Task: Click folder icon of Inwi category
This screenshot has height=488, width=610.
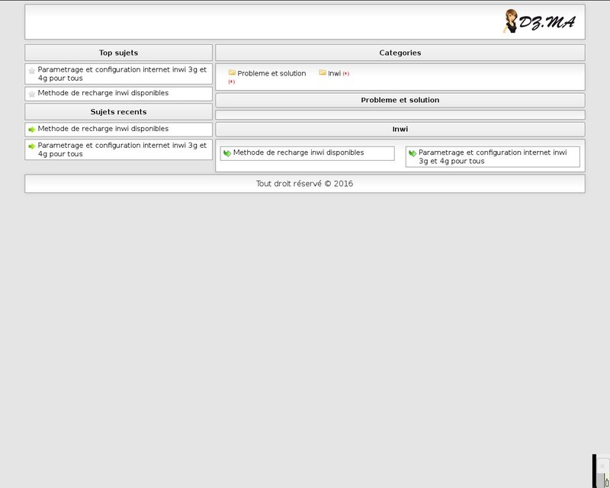Action: point(323,72)
